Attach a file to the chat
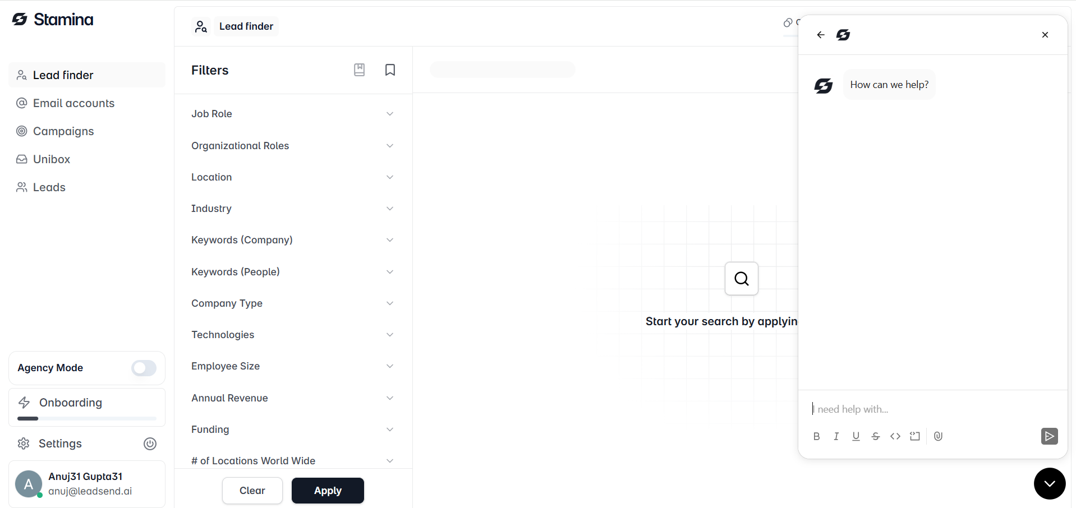The image size is (1076, 508). pos(938,436)
